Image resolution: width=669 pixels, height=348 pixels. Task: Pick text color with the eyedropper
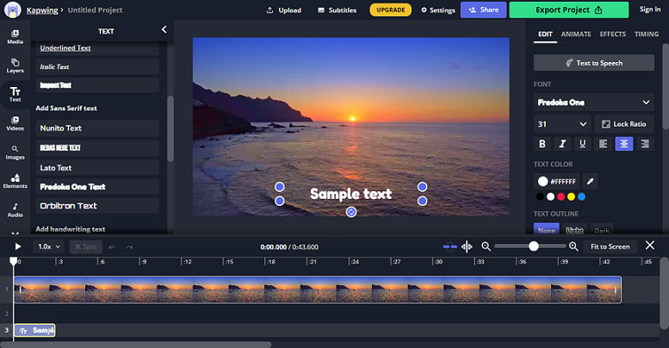click(x=590, y=182)
